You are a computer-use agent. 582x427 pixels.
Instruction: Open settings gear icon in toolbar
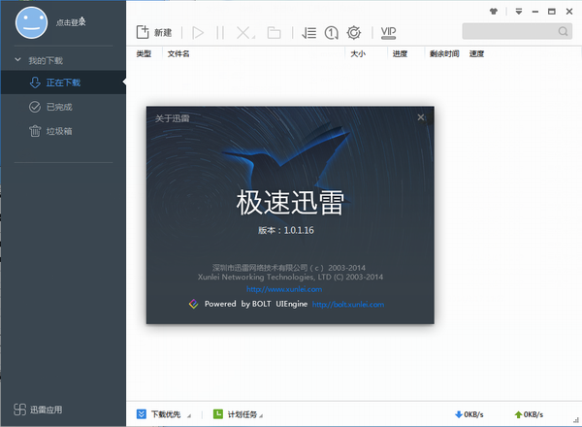[x=354, y=33]
